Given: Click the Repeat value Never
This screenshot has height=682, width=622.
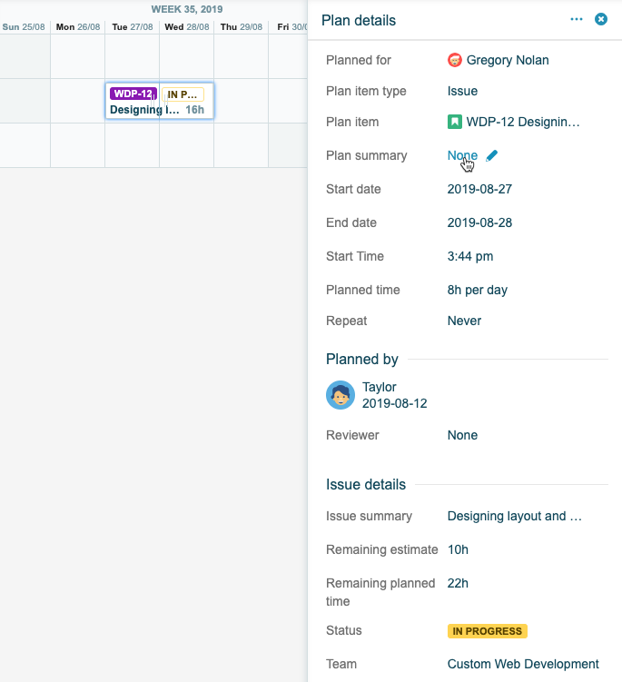Looking at the screenshot, I should tap(464, 321).
